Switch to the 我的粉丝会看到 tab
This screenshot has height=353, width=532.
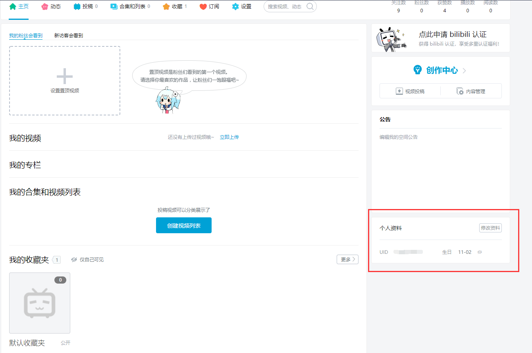[x=25, y=35]
